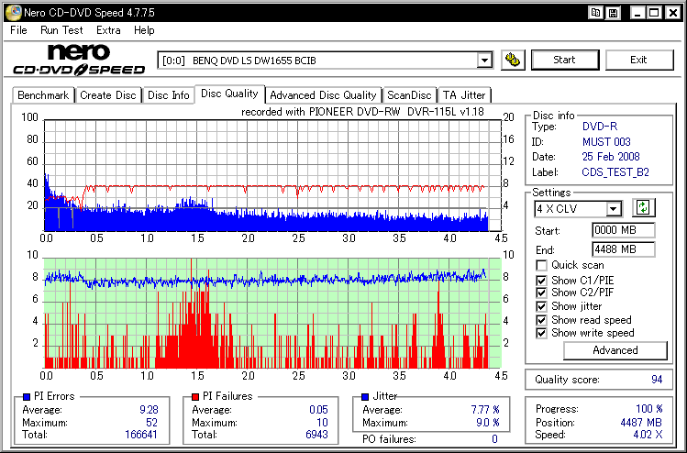Click the Nero disc icon in title bar
The height and width of the screenshot is (453, 687).
click(11, 13)
